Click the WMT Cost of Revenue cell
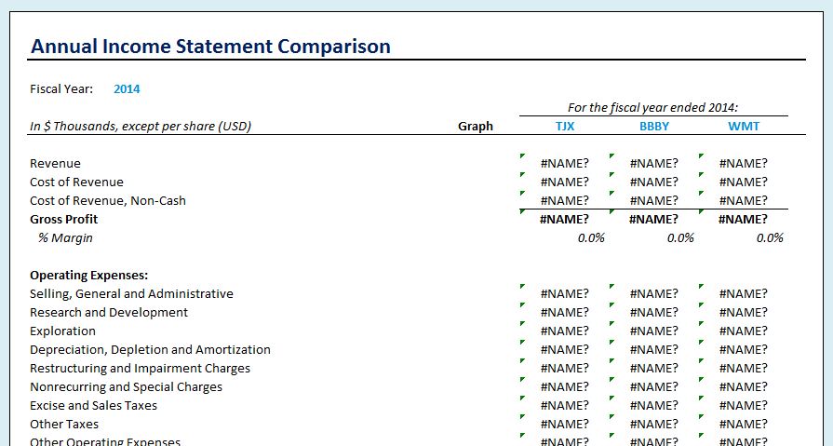Viewport: 833px width, 446px height. pos(744,182)
